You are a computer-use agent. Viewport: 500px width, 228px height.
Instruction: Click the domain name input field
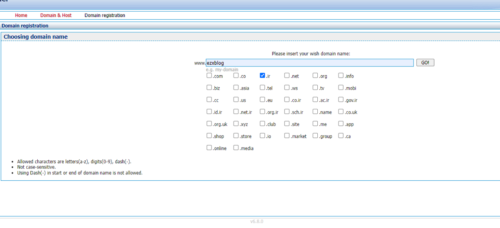click(309, 63)
